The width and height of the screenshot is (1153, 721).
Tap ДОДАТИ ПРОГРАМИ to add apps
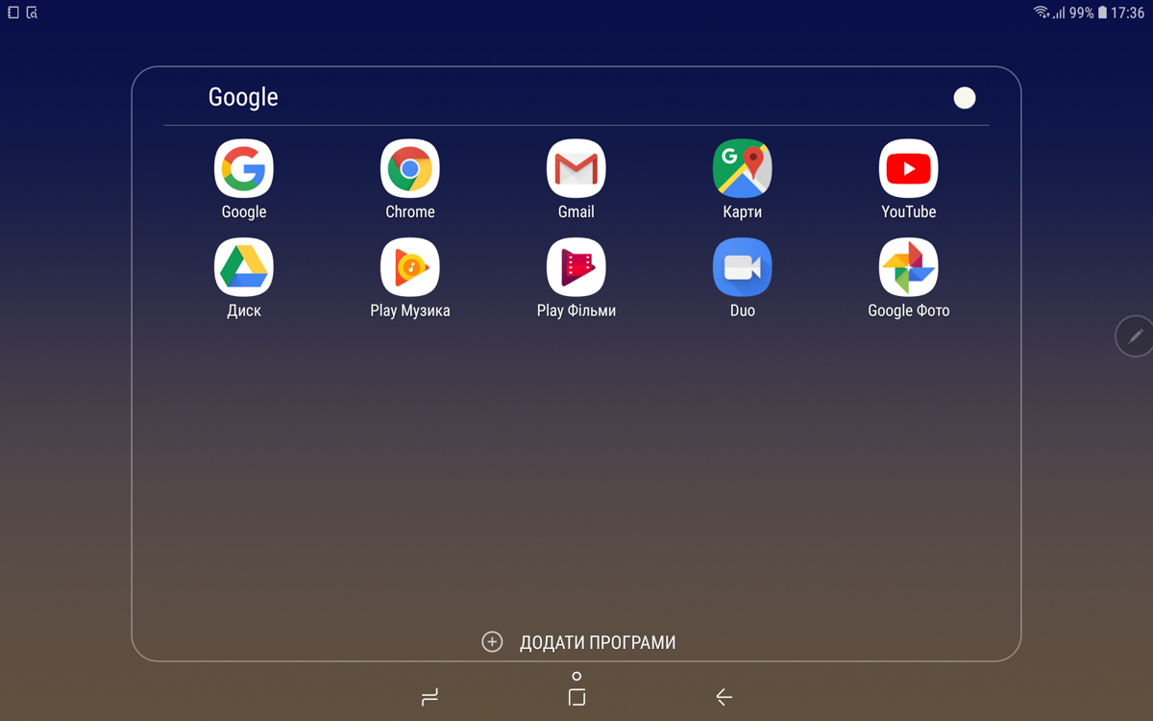[578, 642]
